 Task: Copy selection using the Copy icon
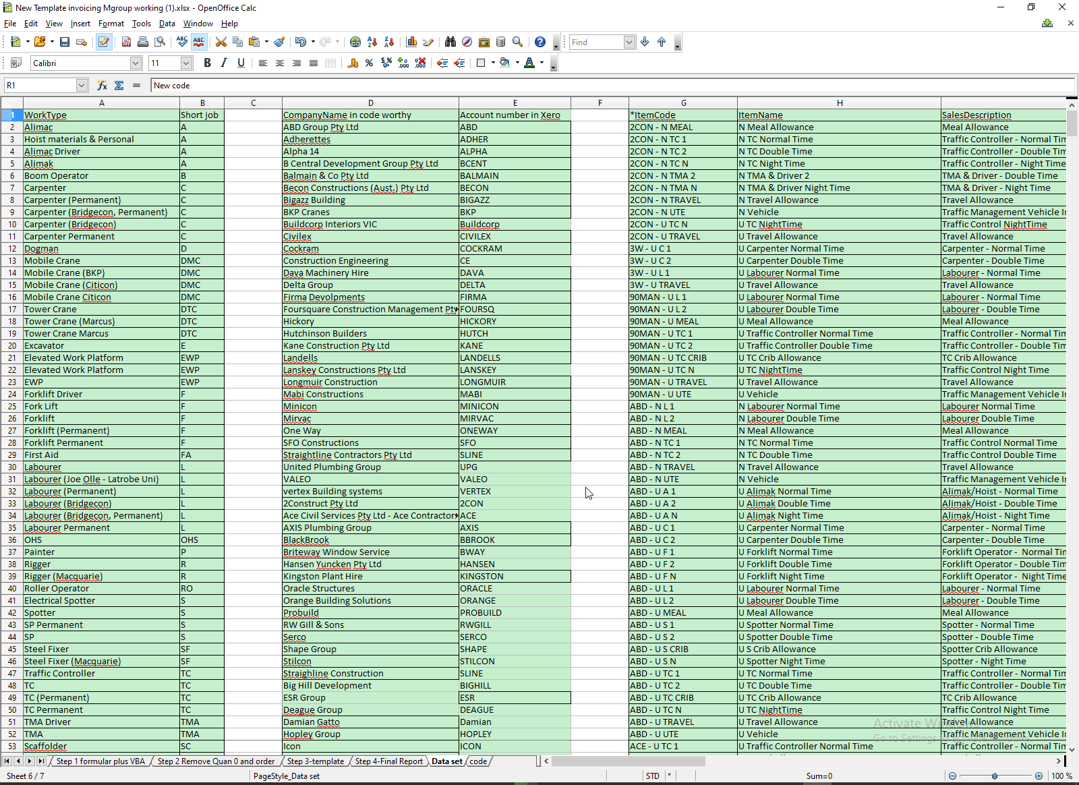point(237,42)
